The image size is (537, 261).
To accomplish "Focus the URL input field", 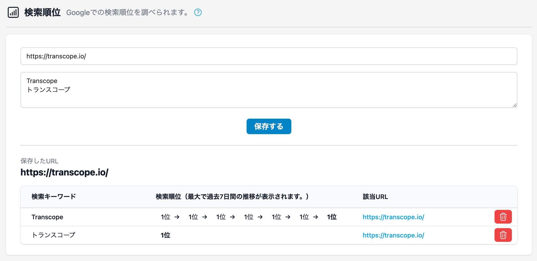I will coord(269,56).
